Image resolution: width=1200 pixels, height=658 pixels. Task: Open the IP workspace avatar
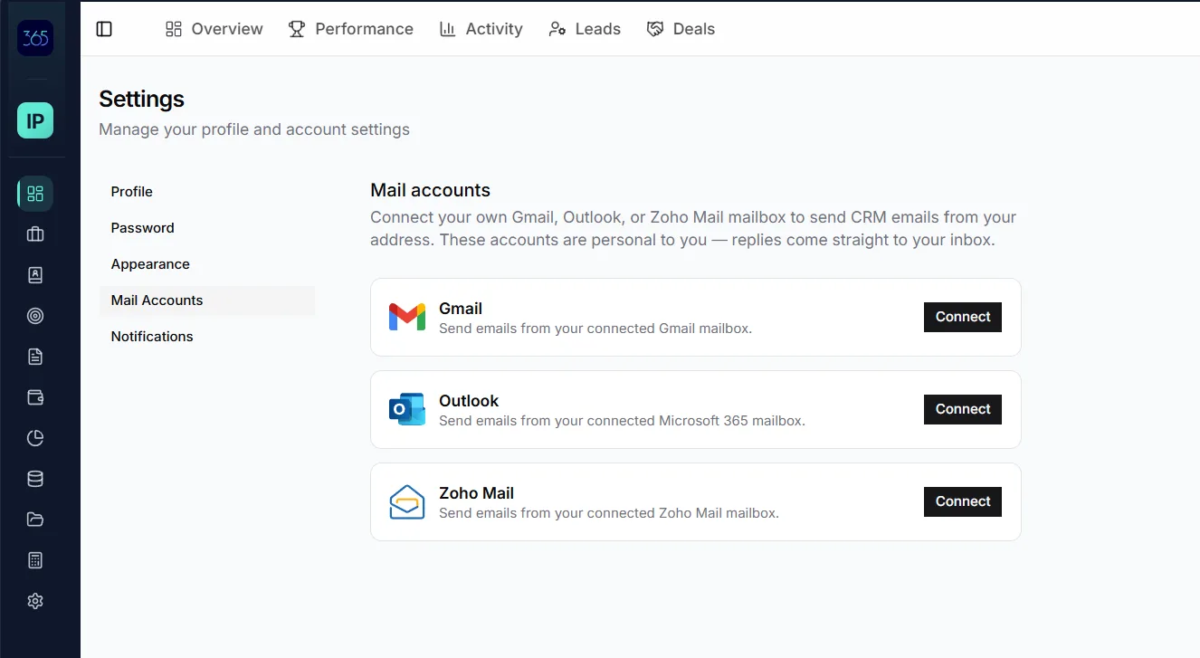coord(35,120)
